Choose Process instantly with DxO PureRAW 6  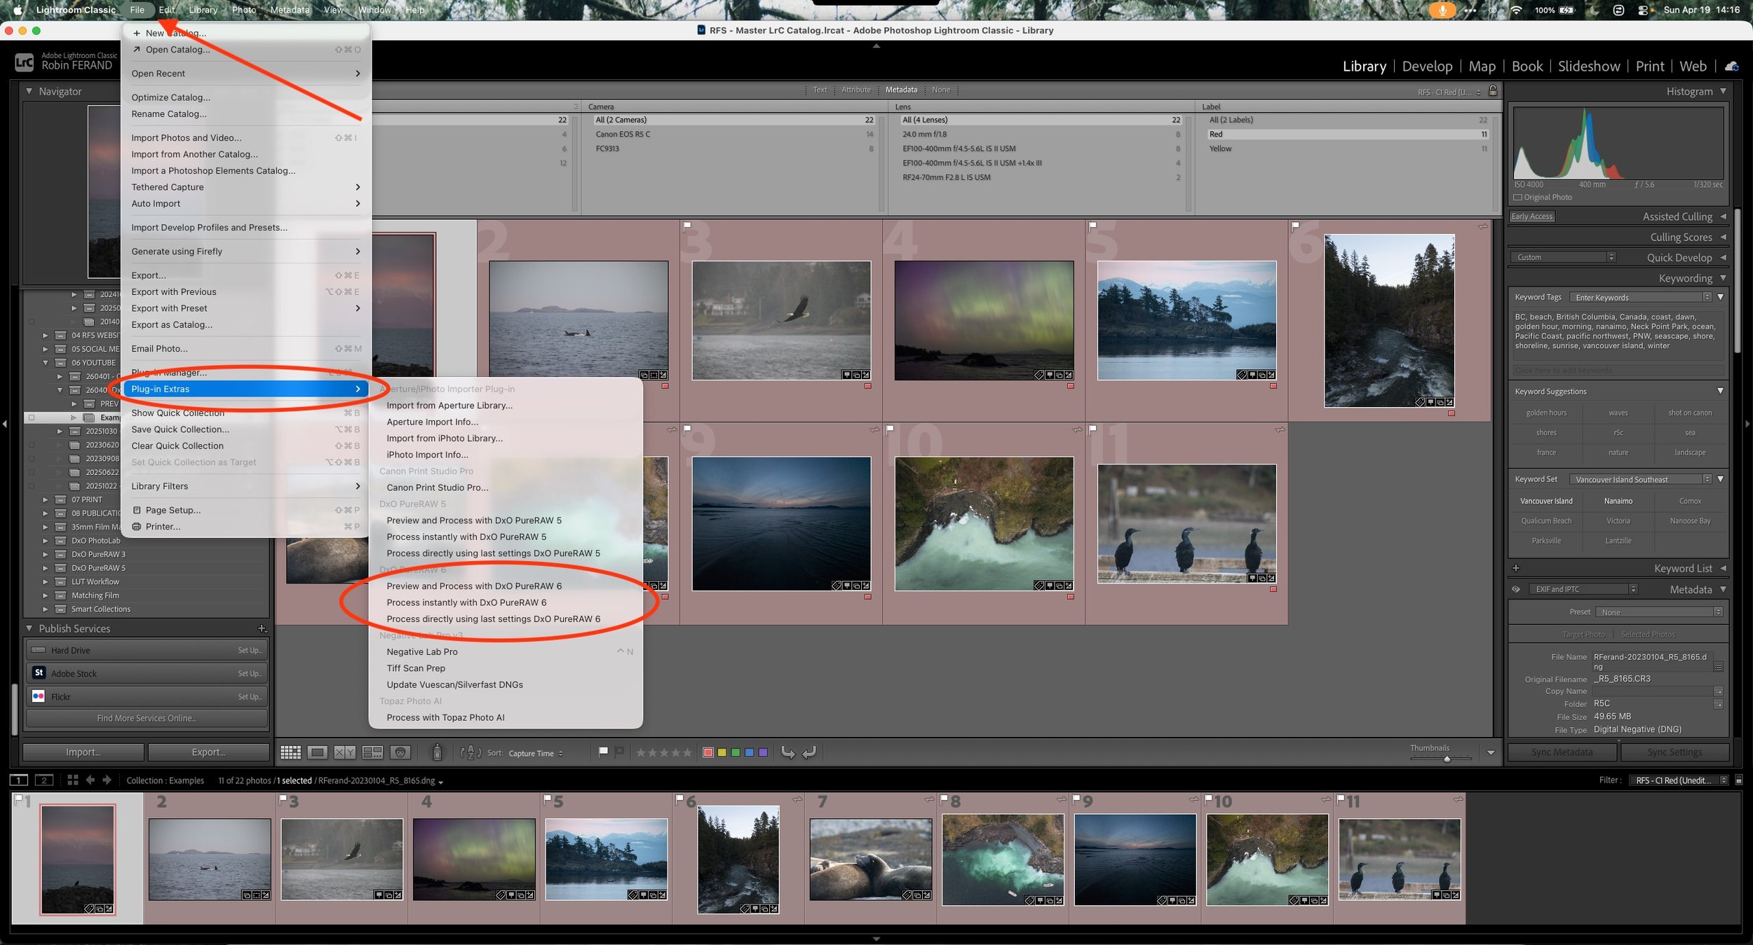(x=466, y=602)
